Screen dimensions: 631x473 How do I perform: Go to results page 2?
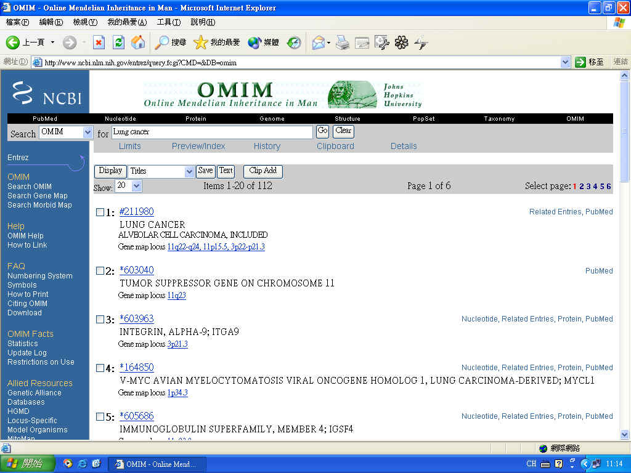coord(582,187)
